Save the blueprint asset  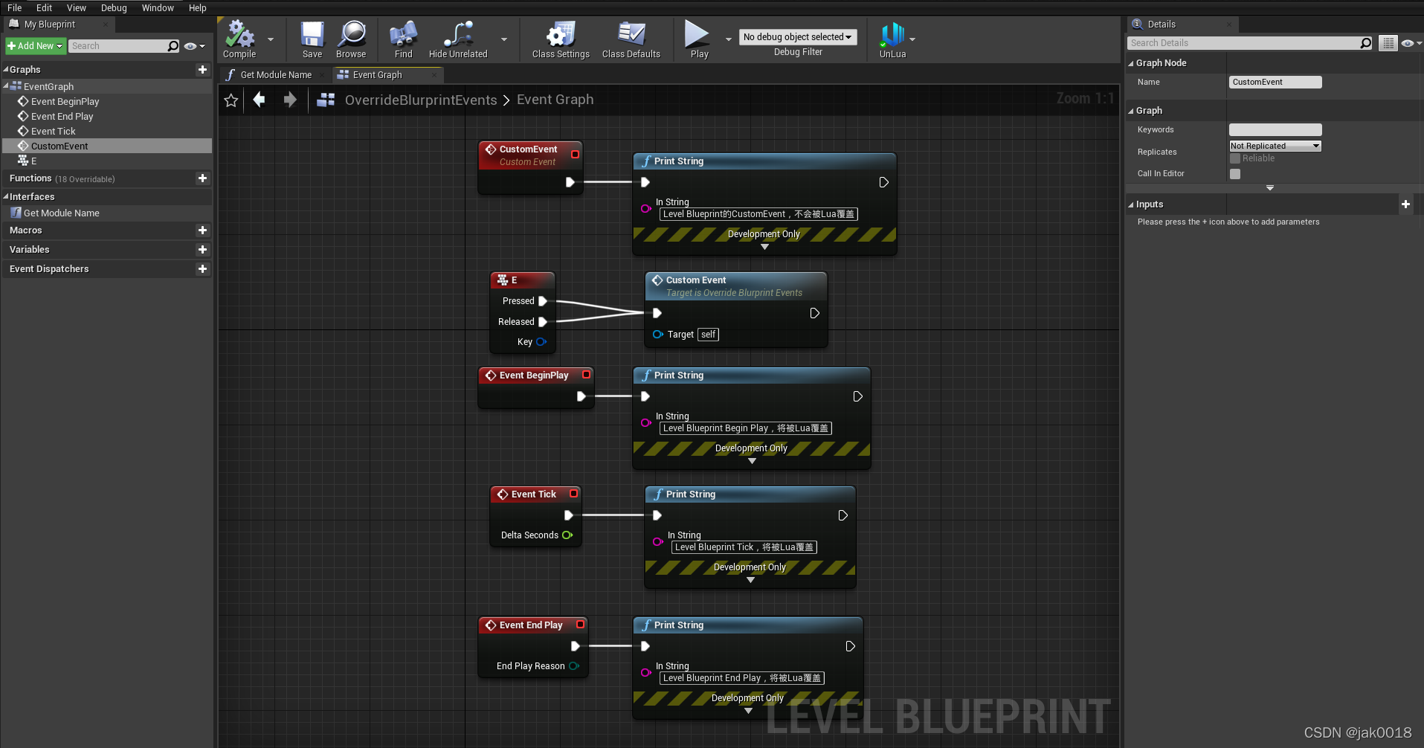[312, 39]
